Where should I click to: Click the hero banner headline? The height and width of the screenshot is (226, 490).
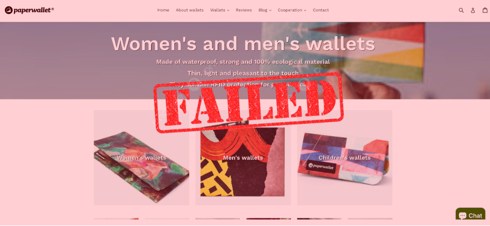(x=243, y=44)
